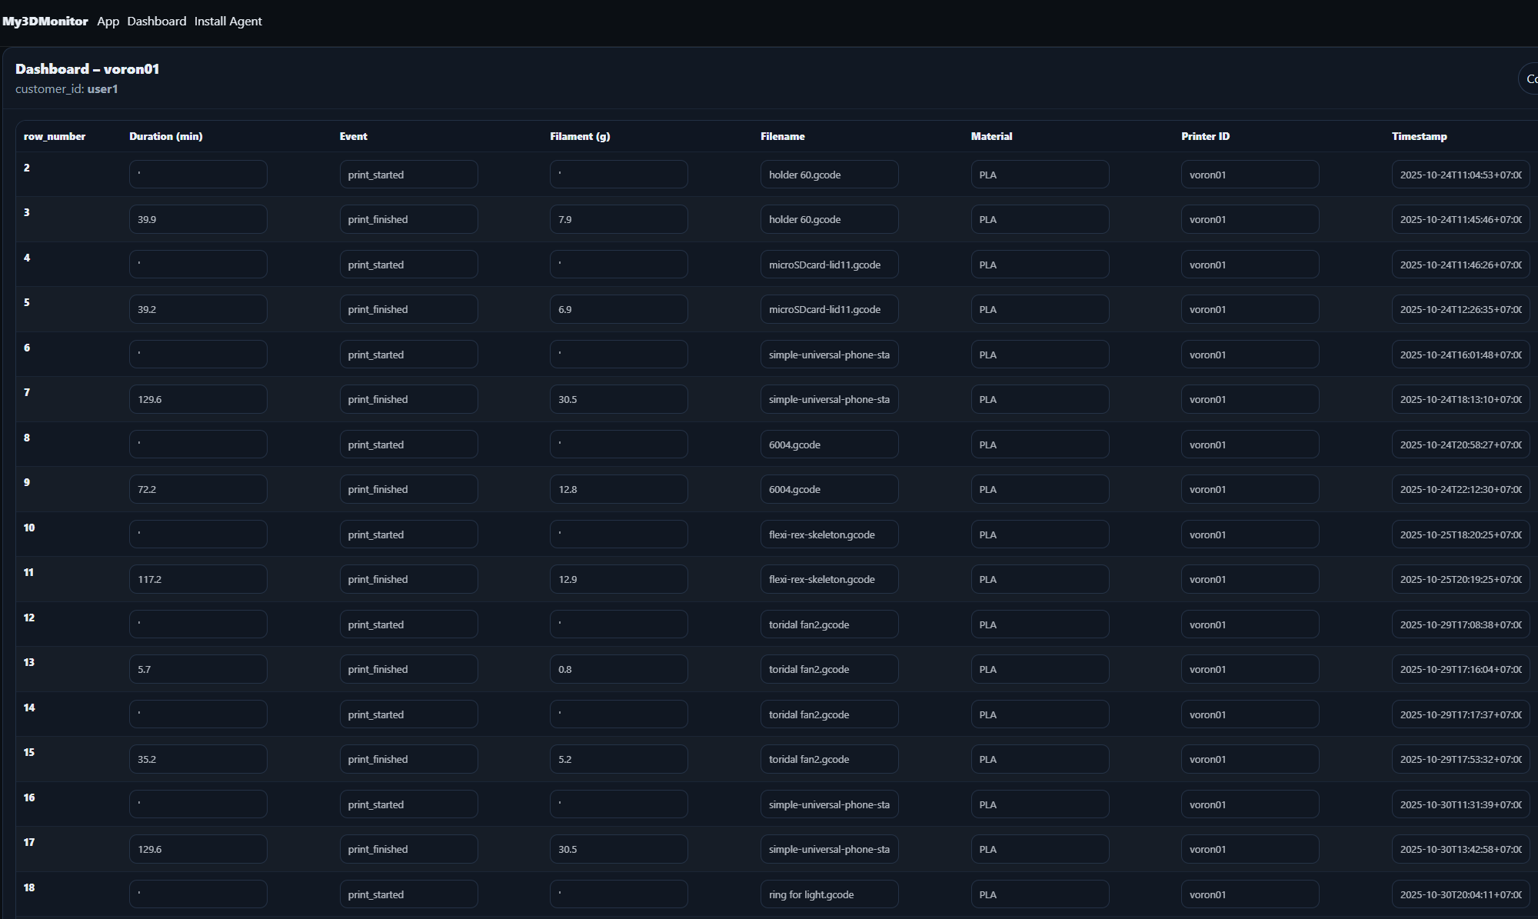1538x919 pixels.
Task: Select ring for light.gcode filename in row 18
Action: click(x=829, y=894)
